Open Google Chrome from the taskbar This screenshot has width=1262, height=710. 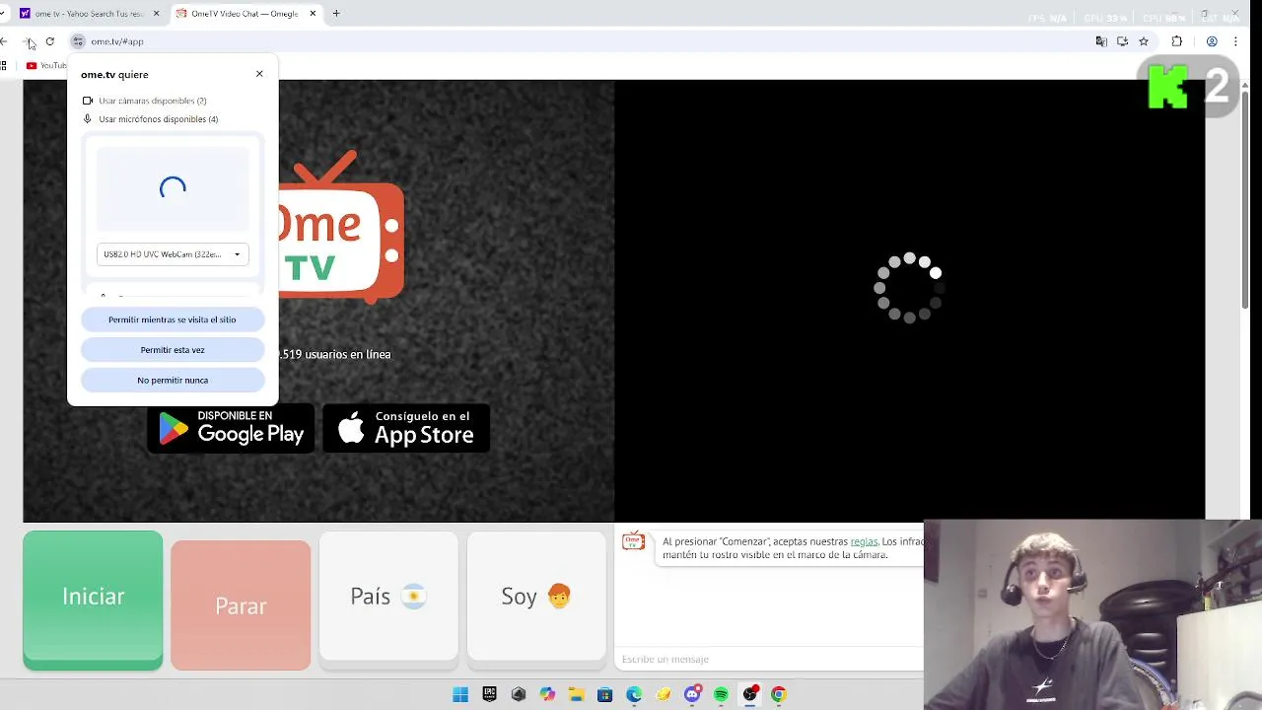click(779, 694)
